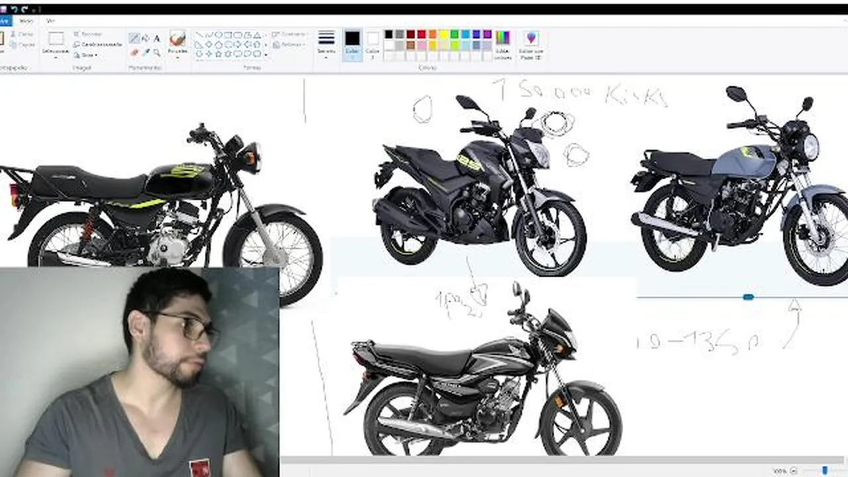
Task: Pick the yellow color swatch
Action: (x=444, y=34)
